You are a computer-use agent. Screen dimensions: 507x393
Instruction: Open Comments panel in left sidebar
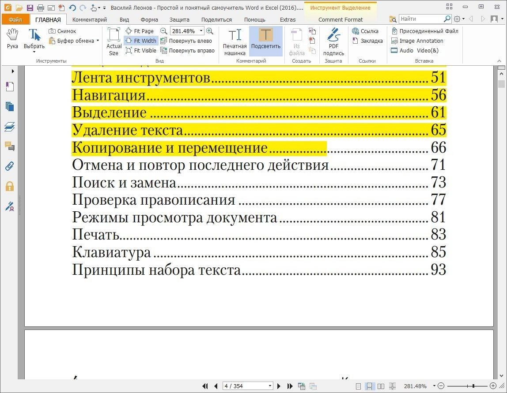10,146
